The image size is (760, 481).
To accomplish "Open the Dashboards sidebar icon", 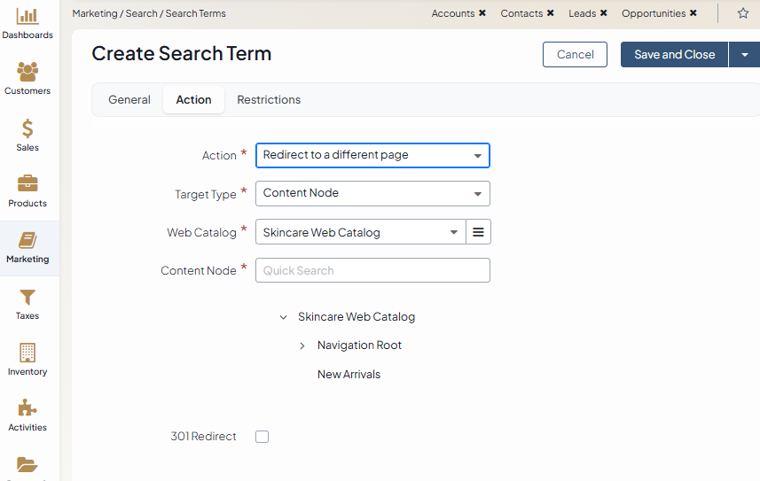I will point(27,17).
